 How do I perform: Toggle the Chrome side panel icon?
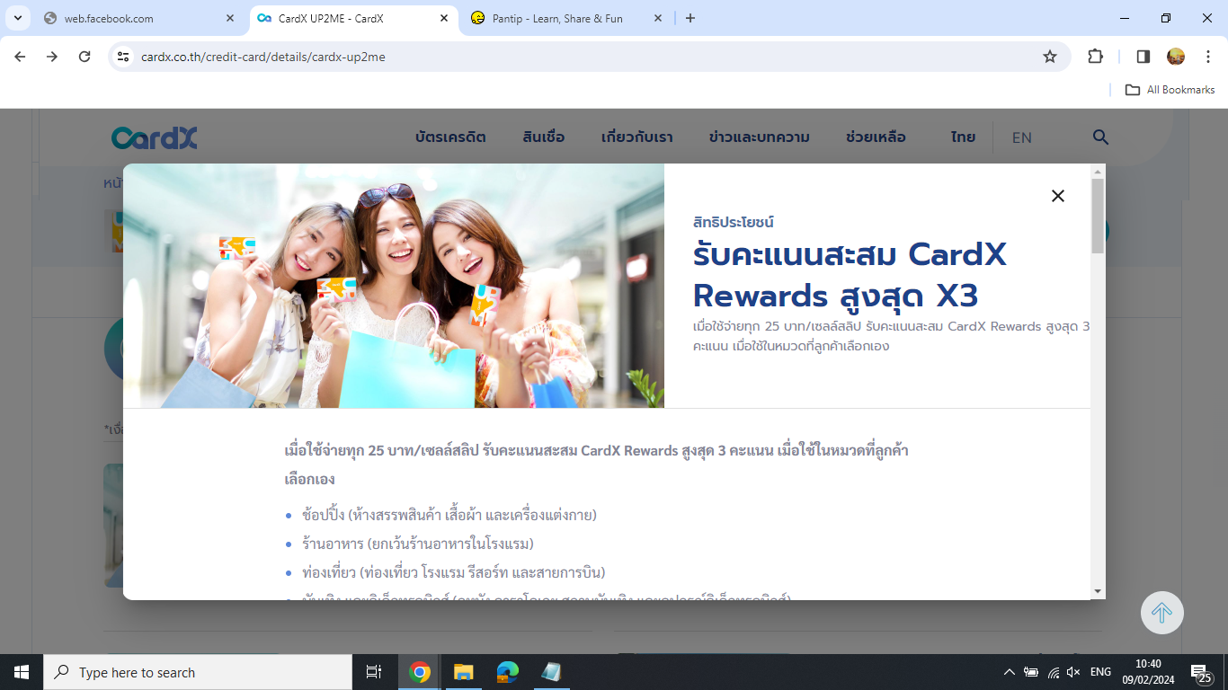coord(1143,57)
